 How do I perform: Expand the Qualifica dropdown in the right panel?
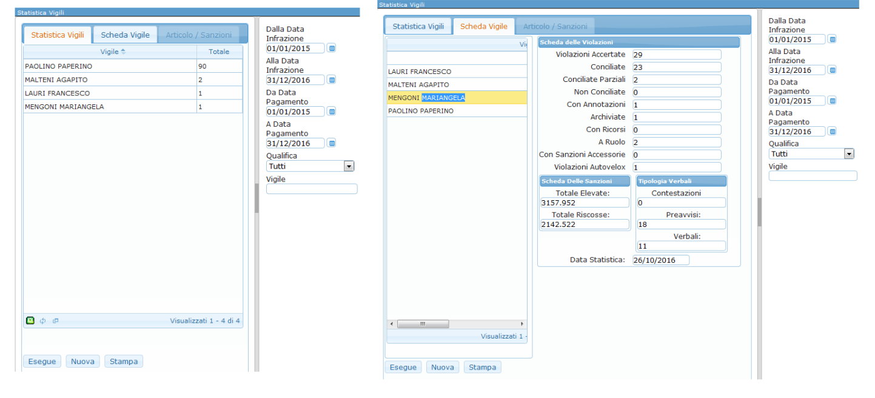(849, 154)
